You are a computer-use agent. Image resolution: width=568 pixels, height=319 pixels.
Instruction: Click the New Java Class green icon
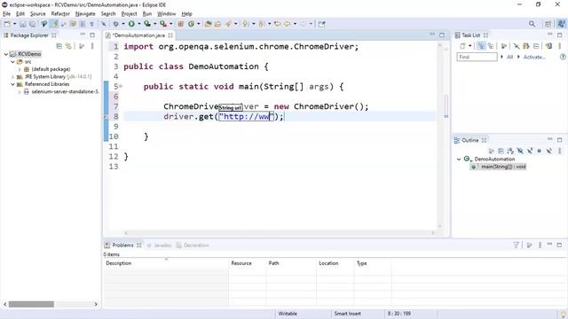191,24
